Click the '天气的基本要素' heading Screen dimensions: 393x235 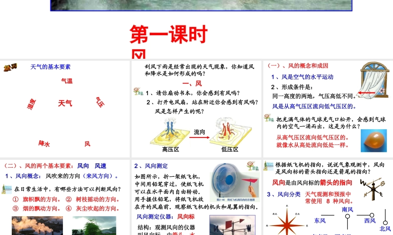(50, 67)
